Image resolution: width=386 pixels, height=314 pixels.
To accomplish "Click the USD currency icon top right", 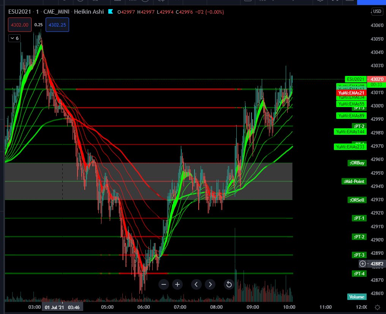I will click(378, 11).
